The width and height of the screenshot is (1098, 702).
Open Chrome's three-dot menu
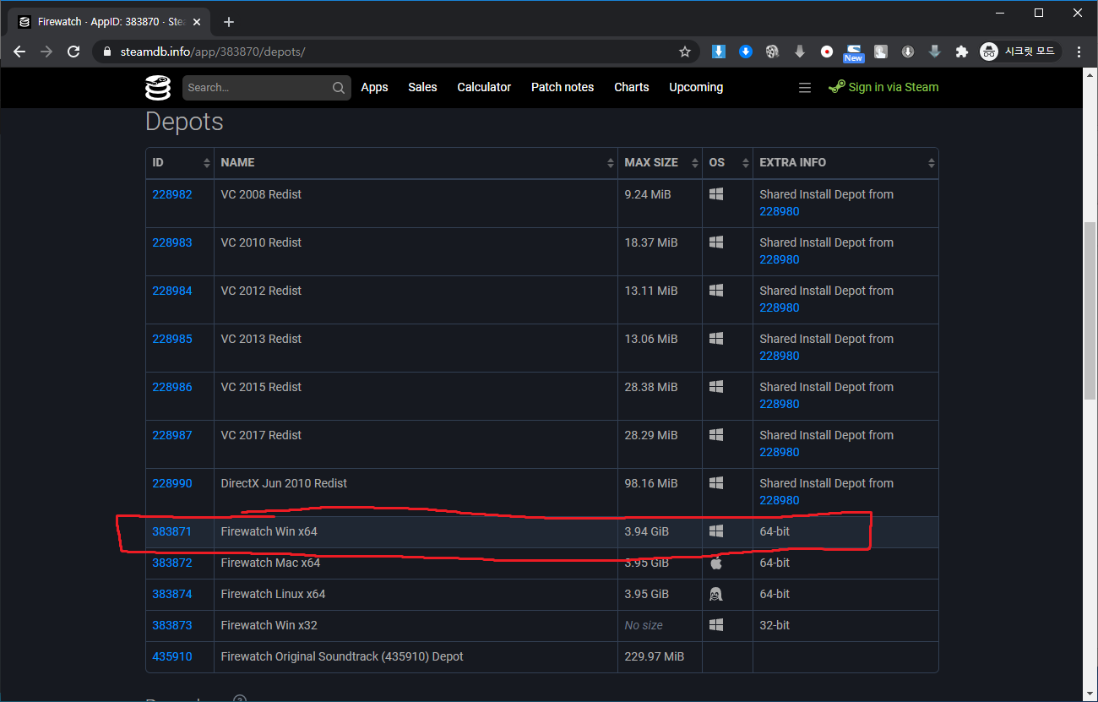[1079, 52]
